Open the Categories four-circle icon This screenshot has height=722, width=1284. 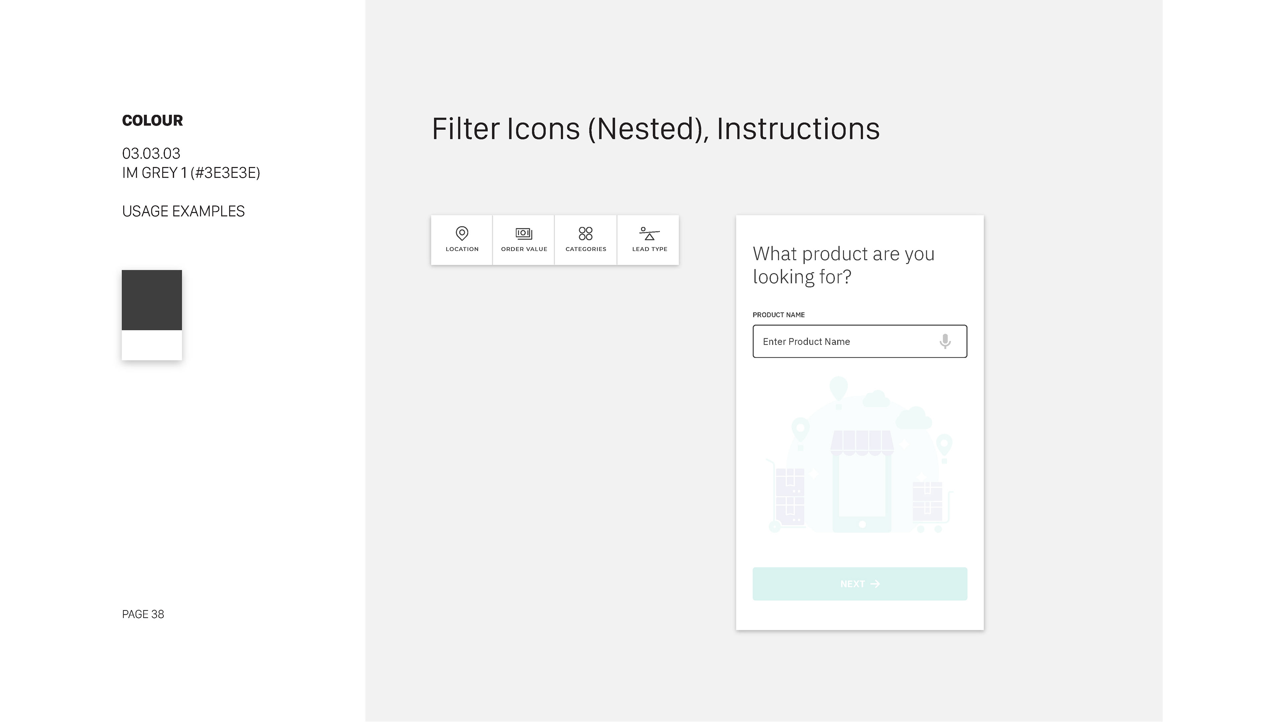586,233
